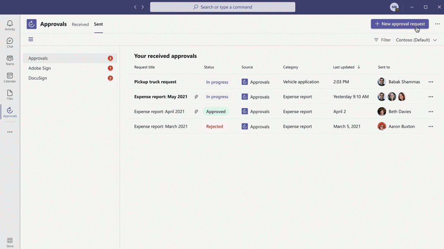Click the search or type a command box
This screenshot has height=249, width=444.
point(223,7)
